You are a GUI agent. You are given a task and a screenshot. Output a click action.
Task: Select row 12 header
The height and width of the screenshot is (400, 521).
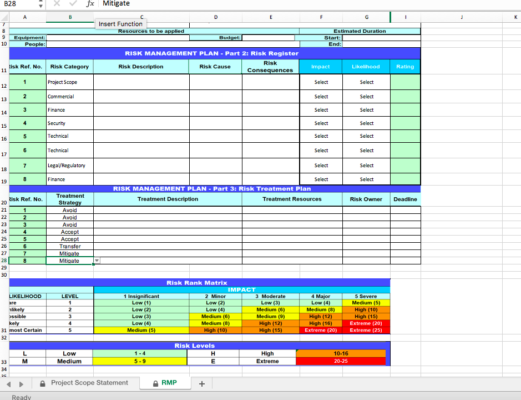tap(4, 82)
